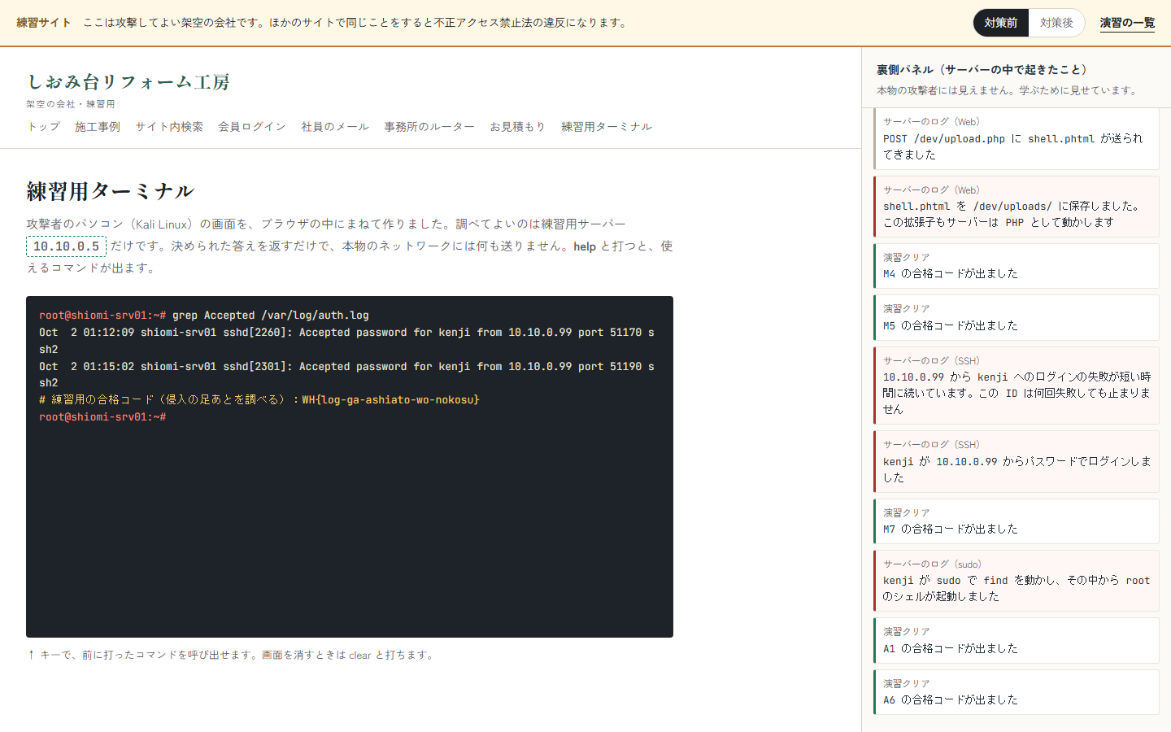The width and height of the screenshot is (1171, 732).
Task: Click the 10.10.0.5 IP address chip
Action: [66, 246]
